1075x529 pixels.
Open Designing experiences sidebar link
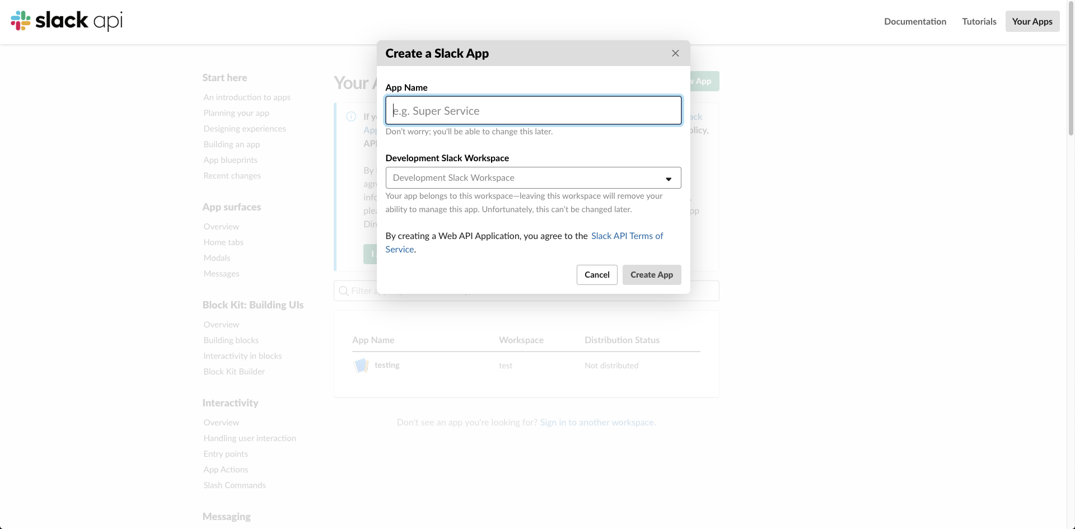point(245,129)
